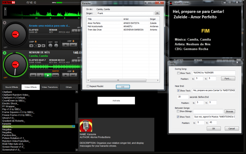Open the Sound Effects tab

click(x=12, y=87)
